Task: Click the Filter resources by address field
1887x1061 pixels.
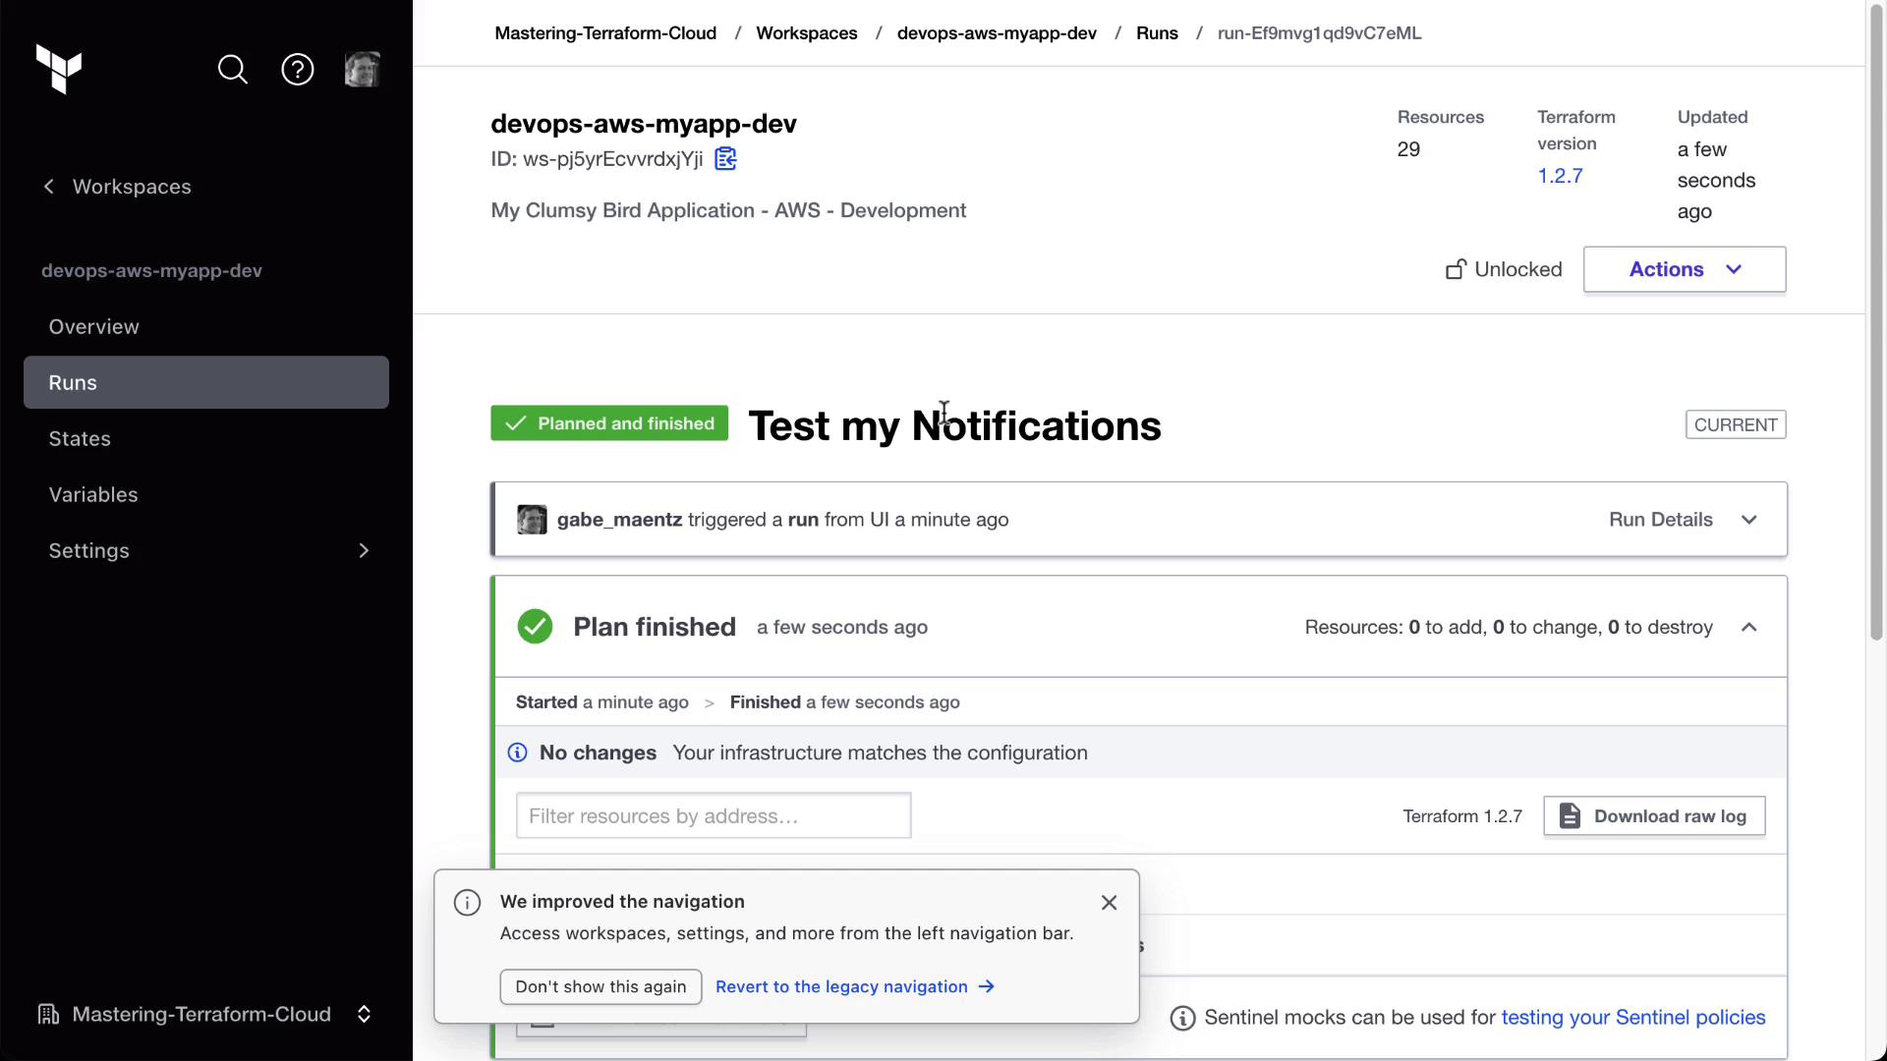Action: [x=714, y=816]
